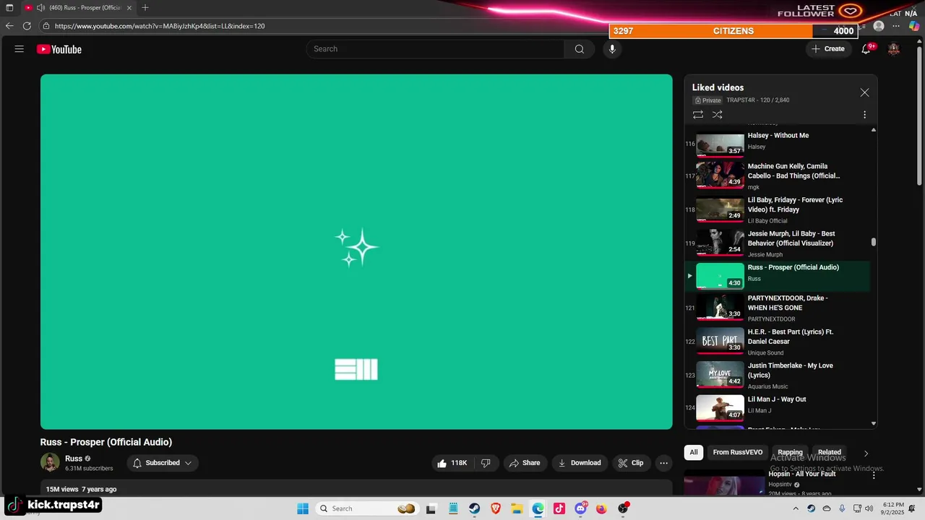Open a new browser tab
Image resolution: width=925 pixels, height=520 pixels.
(x=145, y=7)
